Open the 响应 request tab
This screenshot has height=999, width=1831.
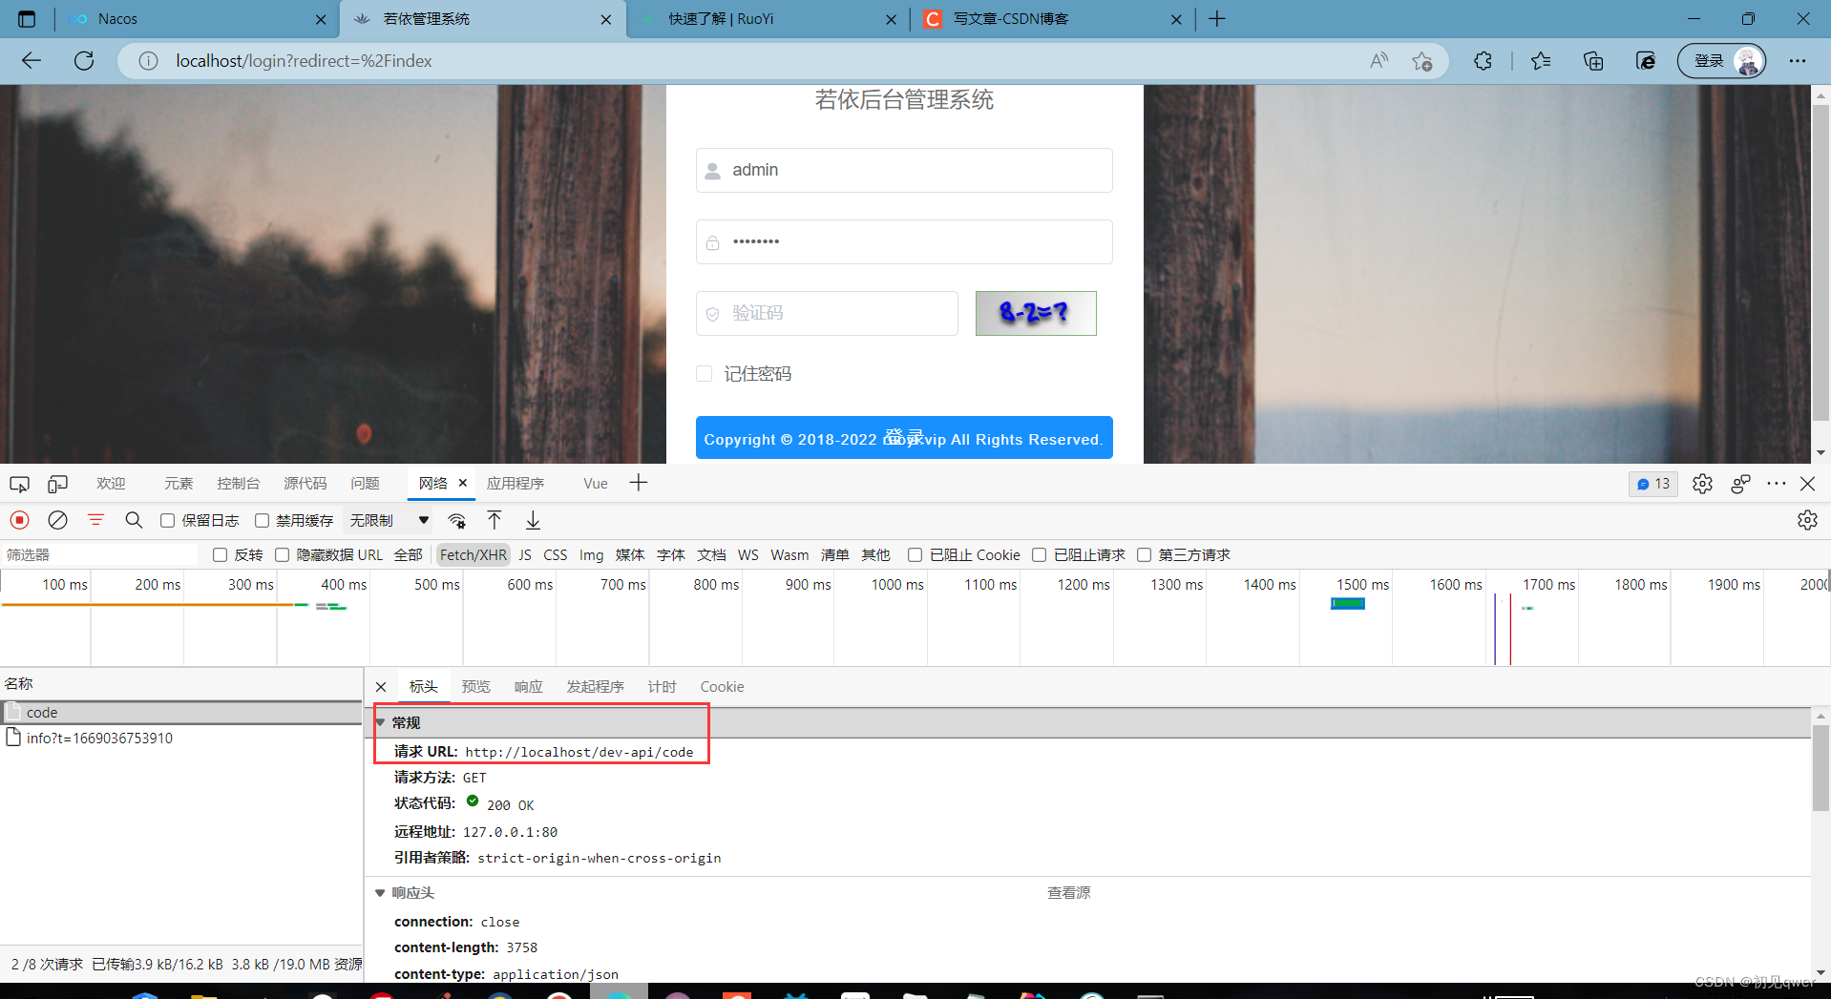click(528, 687)
